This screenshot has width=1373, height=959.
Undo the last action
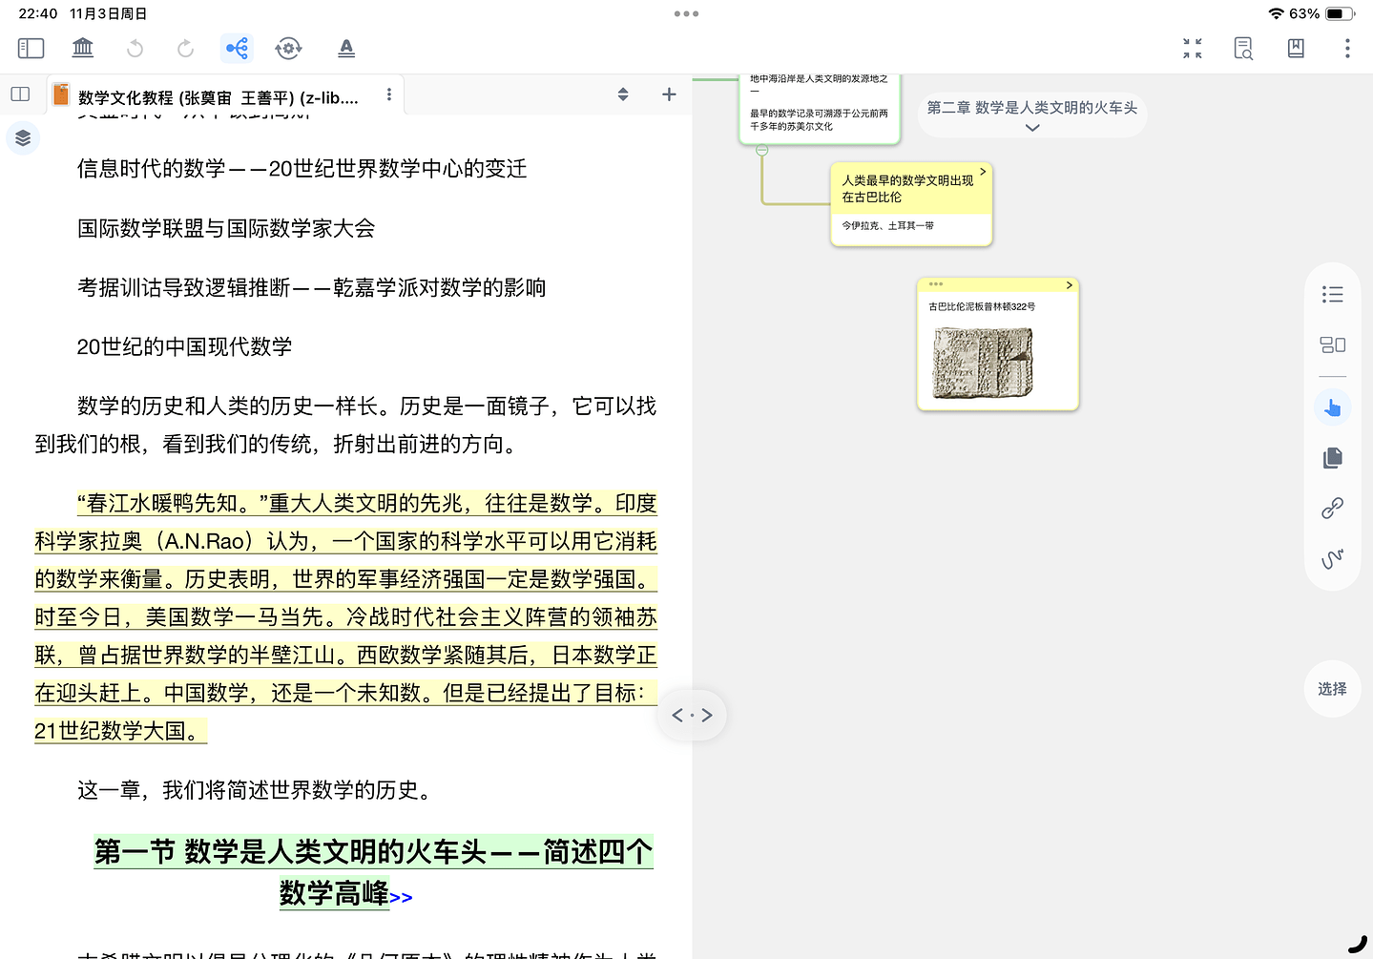(135, 48)
